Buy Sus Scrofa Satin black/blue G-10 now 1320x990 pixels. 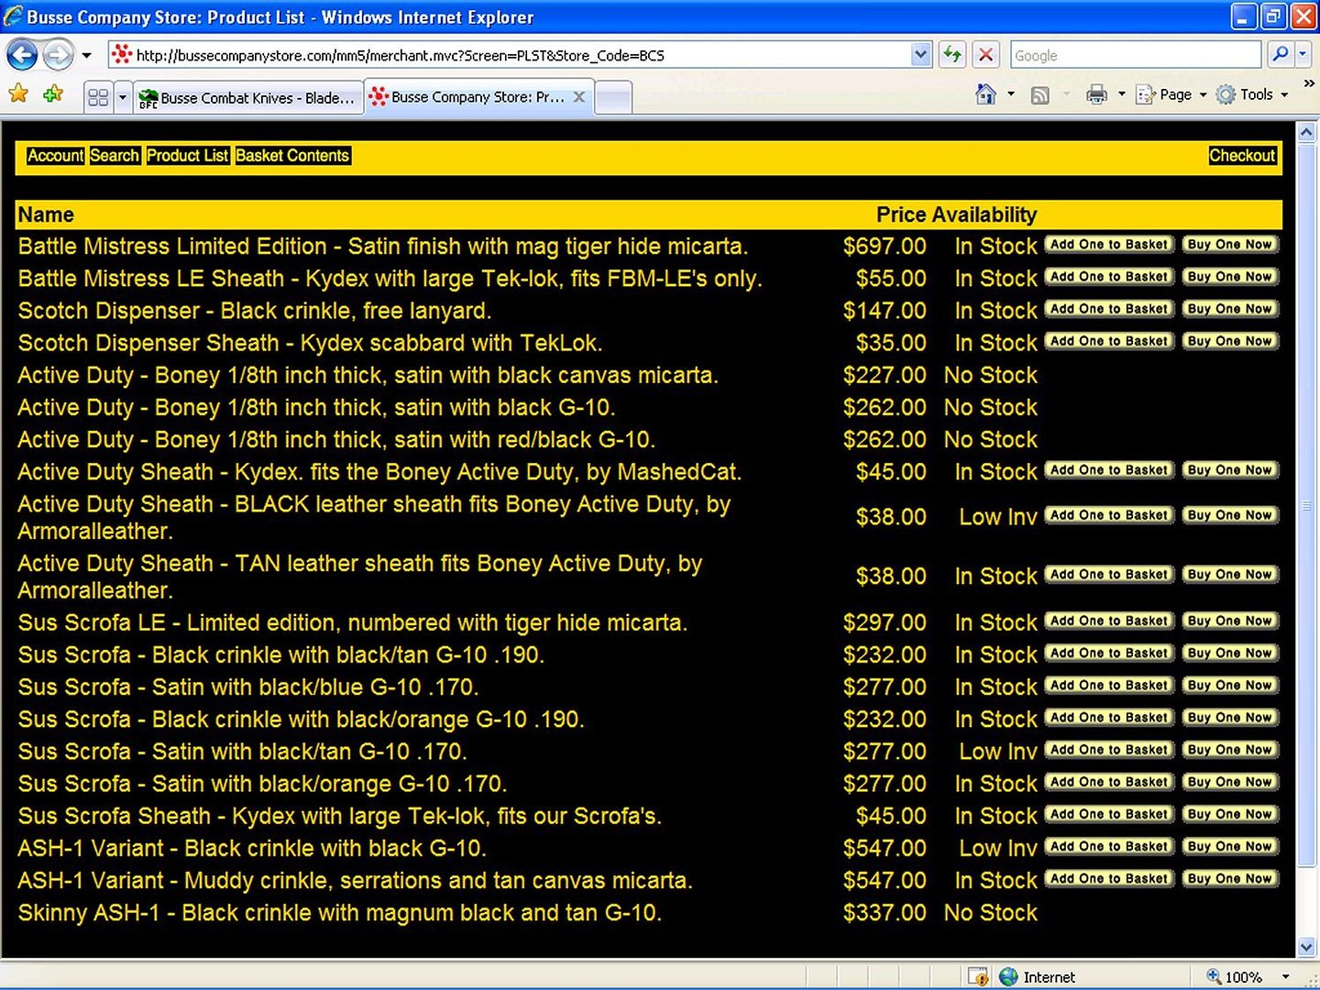[1230, 686]
